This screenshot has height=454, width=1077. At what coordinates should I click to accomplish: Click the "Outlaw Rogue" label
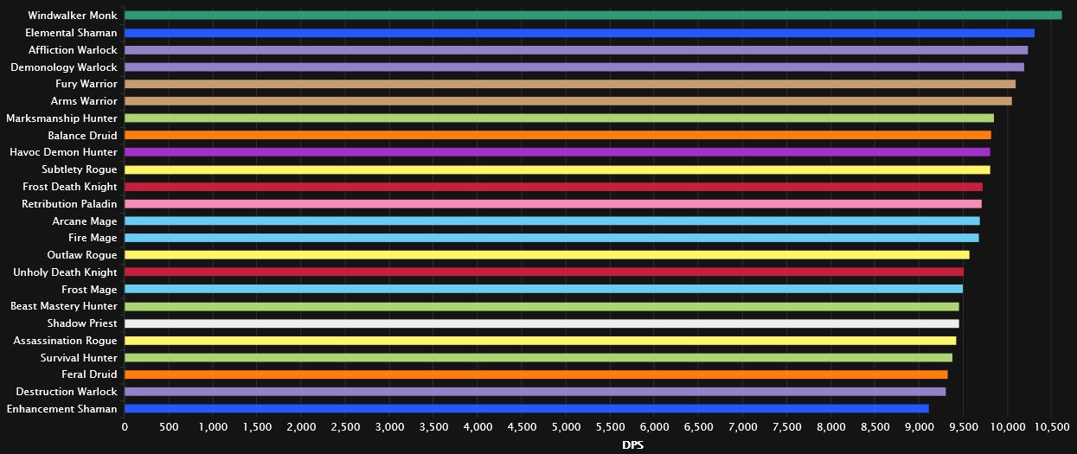[81, 255]
